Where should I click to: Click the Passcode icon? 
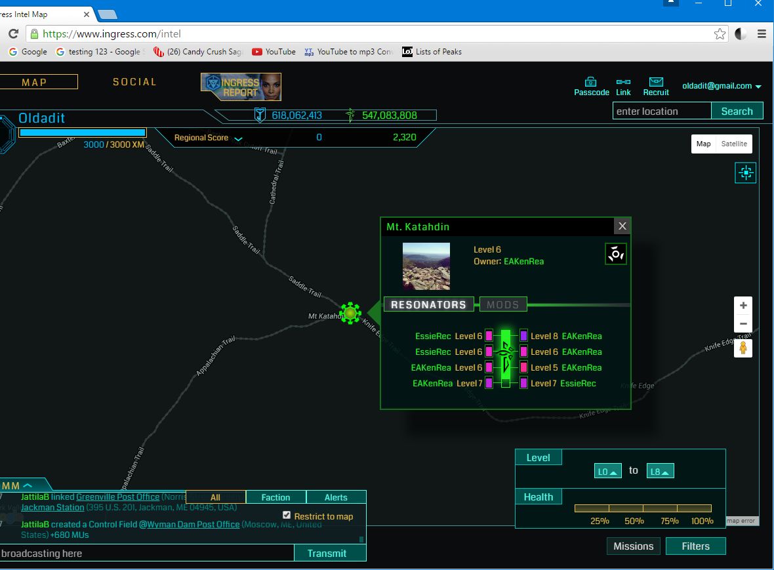pos(590,82)
